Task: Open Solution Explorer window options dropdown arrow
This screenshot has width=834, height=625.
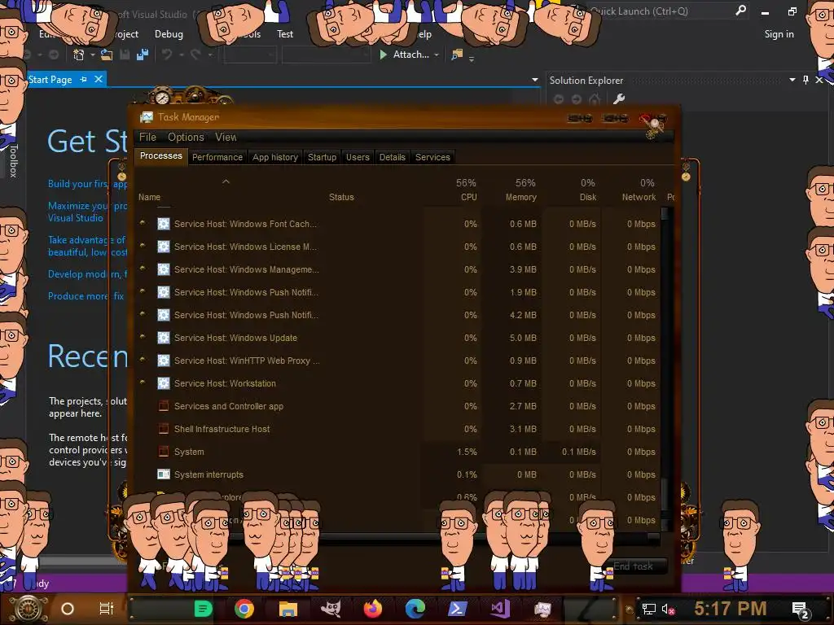Action: pos(792,80)
